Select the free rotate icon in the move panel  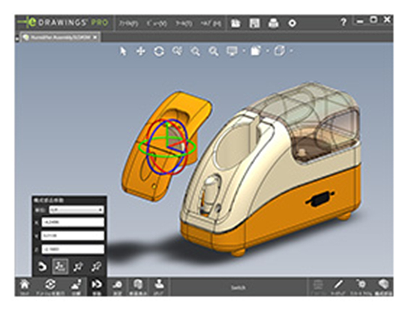tap(43, 265)
